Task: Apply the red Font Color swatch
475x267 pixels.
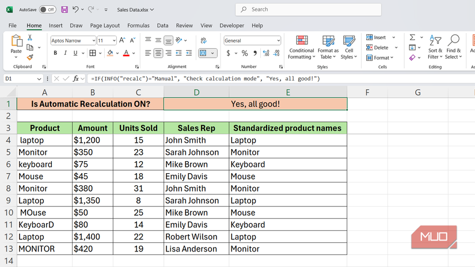Action: click(x=126, y=53)
